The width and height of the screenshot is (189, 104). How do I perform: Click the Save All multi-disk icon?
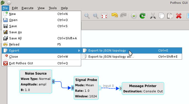(6, 38)
